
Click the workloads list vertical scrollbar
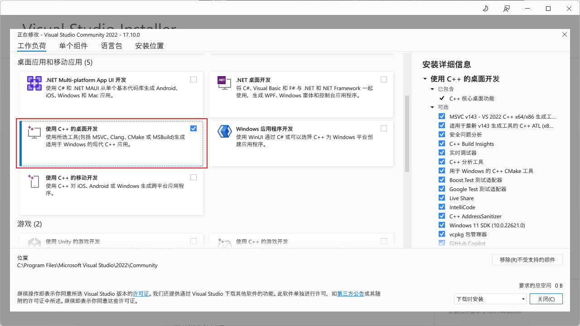click(407, 134)
